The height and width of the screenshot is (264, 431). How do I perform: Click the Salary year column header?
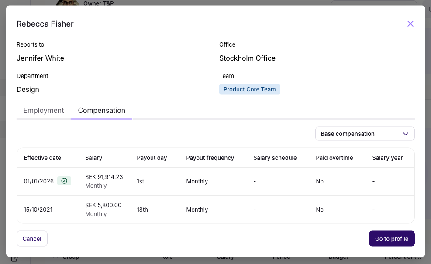pos(387,158)
